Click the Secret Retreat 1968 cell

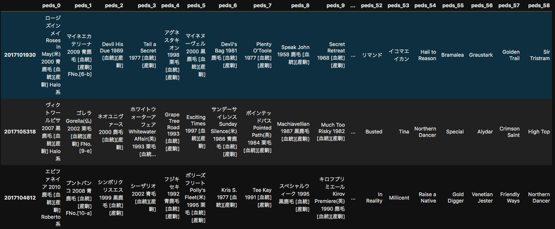[331, 55]
